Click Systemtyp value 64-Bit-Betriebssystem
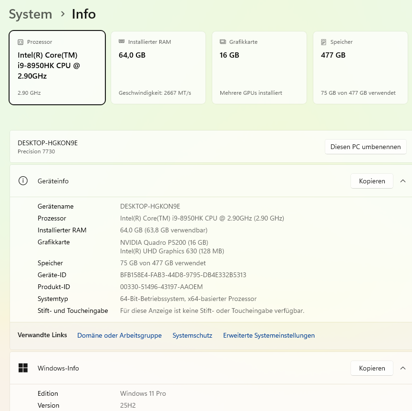 click(188, 299)
